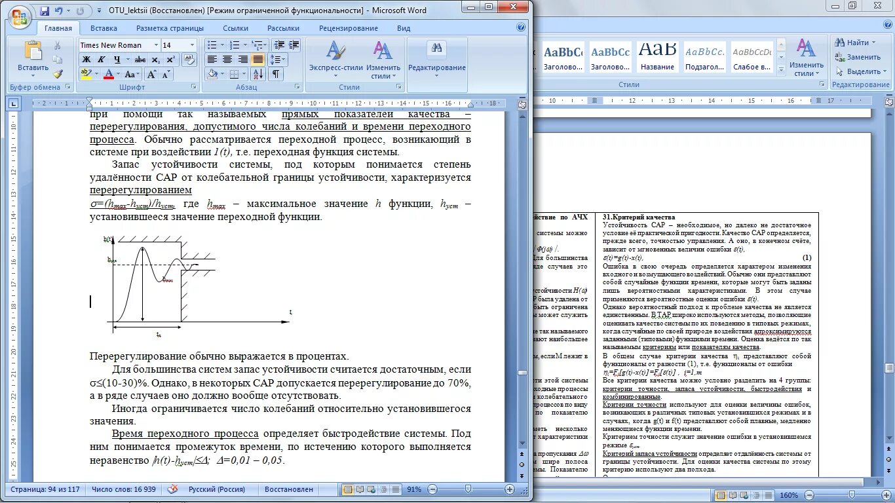Show or hide paragraph marks (¶)
The image size is (895, 503).
coord(276,74)
